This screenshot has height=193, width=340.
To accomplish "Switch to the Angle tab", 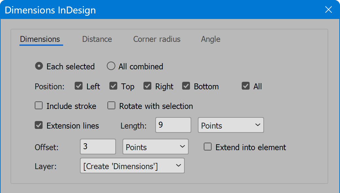I will (x=211, y=39).
